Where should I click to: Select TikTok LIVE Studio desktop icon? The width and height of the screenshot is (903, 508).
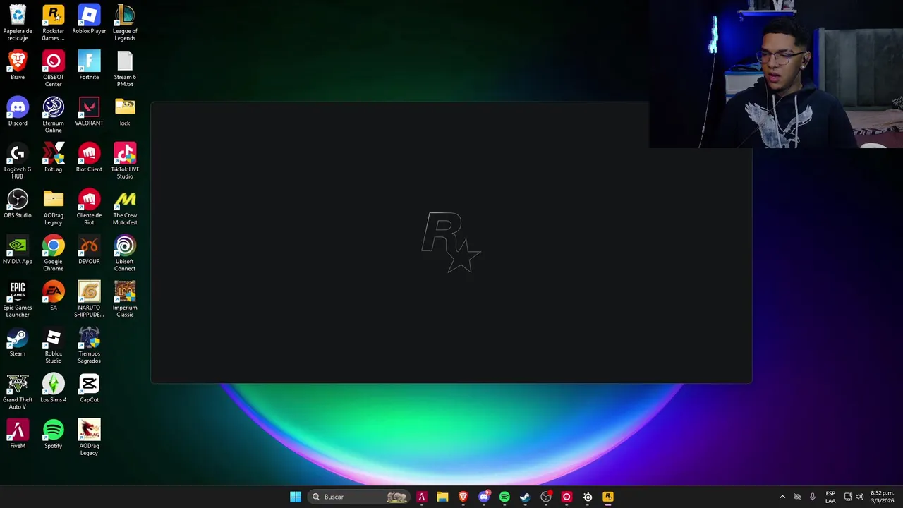pyautogui.click(x=125, y=161)
